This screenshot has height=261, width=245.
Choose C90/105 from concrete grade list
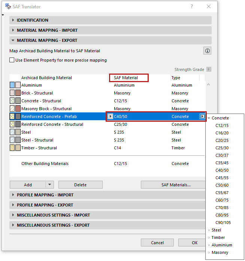coord(223,223)
